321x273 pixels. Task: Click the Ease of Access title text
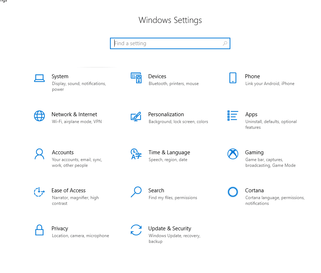point(68,190)
